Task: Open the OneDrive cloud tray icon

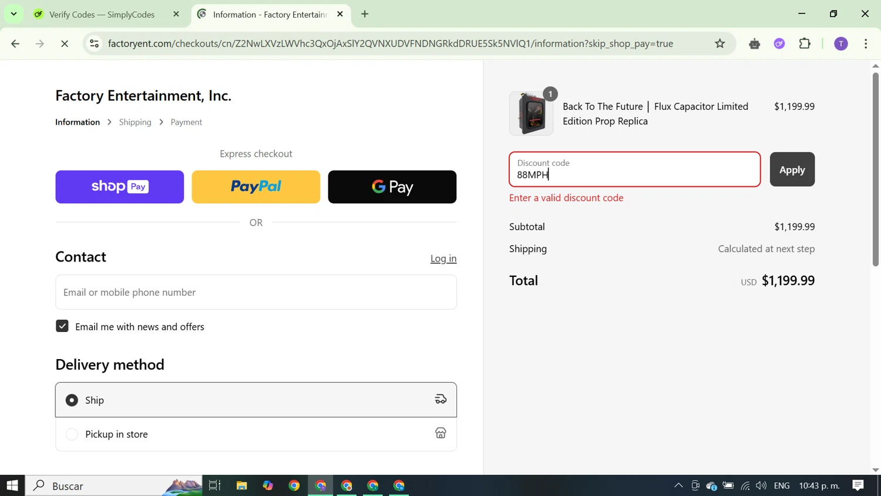Action: pyautogui.click(x=711, y=485)
